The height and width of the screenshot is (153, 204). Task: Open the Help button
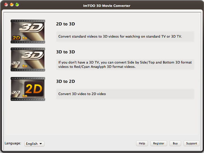click(142, 143)
